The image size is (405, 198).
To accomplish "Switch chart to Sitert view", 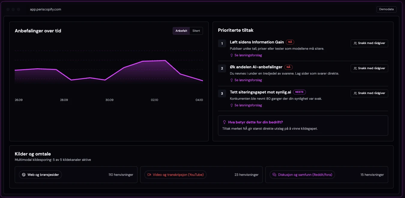I will [x=196, y=31].
